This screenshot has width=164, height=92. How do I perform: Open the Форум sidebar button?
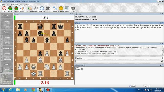7,38
